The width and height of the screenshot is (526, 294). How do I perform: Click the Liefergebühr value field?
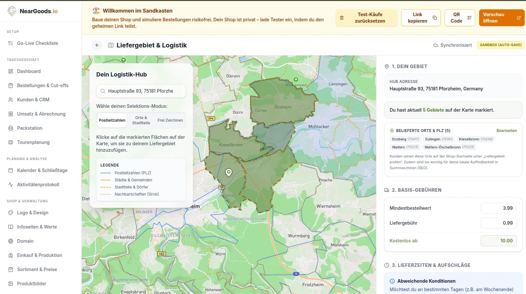(499, 223)
